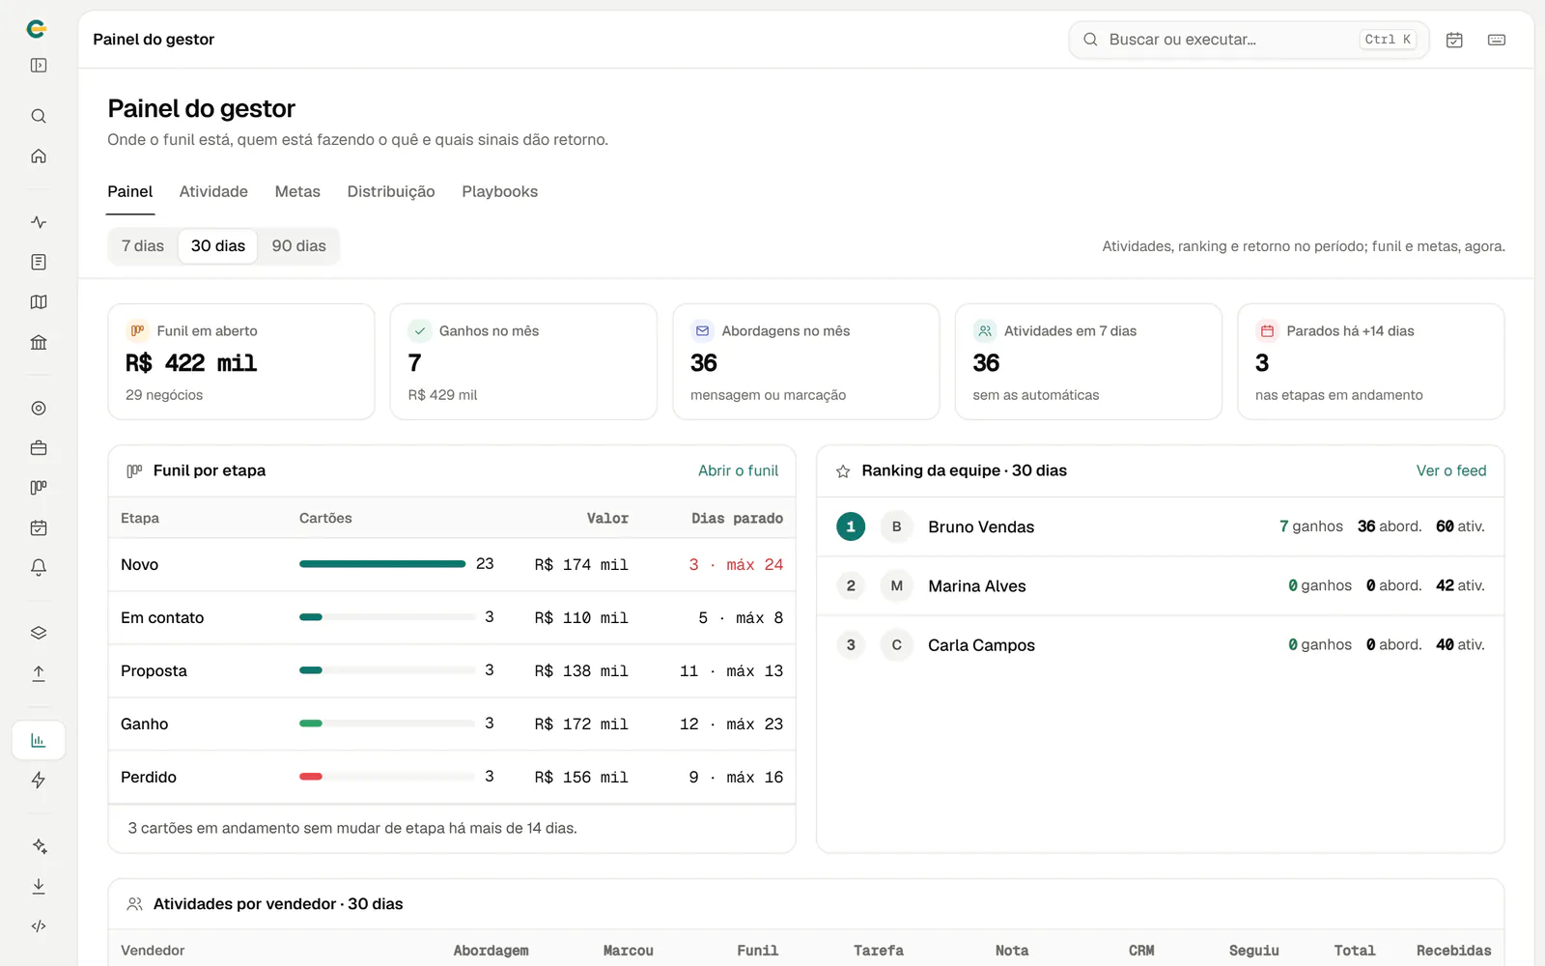This screenshot has width=1545, height=966.
Task: Click the Funil em aberto card
Action: click(241, 362)
